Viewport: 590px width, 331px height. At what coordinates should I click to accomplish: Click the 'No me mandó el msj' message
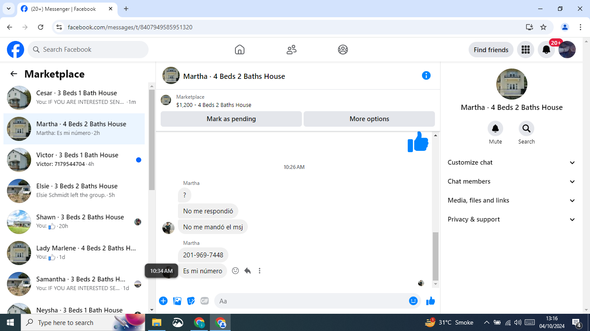pyautogui.click(x=213, y=227)
